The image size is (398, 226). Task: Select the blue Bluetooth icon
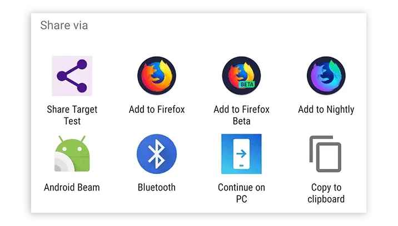[157, 154]
